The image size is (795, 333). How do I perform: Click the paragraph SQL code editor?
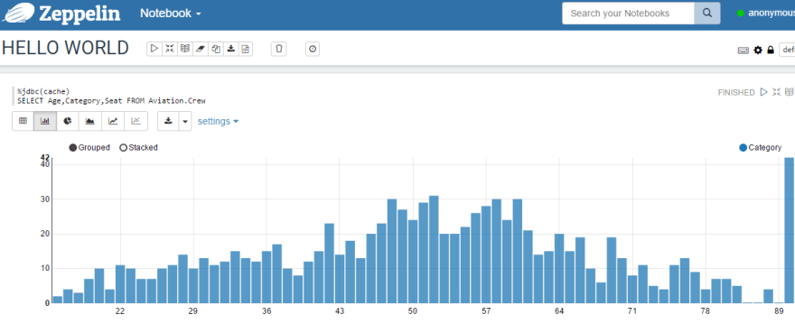pos(111,96)
